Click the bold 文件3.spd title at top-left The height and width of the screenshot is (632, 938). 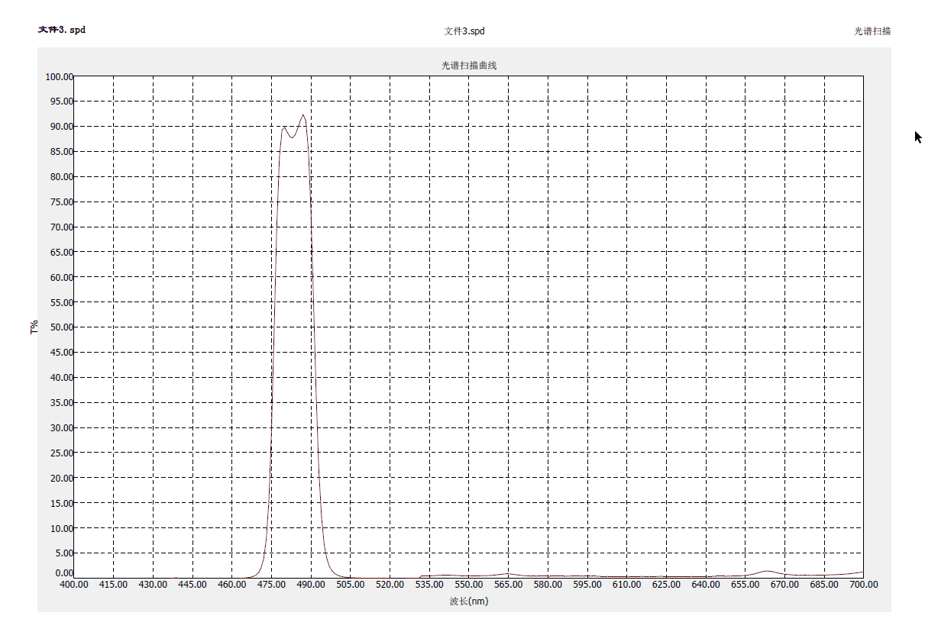[x=62, y=31]
